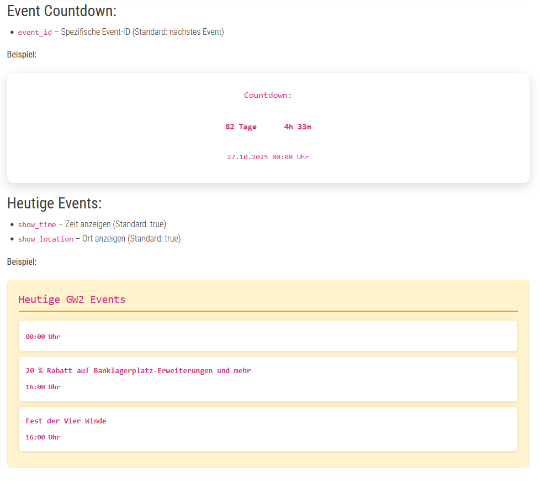
Task: Click 'Beispiel:' label above the countdown card
Action: click(x=22, y=55)
